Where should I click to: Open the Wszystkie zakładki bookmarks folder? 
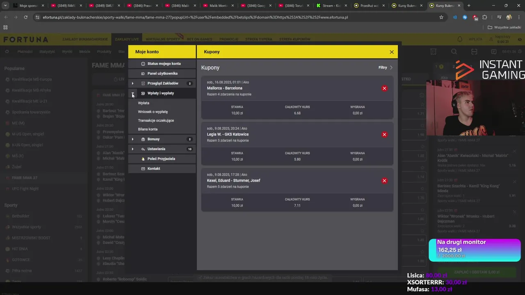(x=504, y=27)
